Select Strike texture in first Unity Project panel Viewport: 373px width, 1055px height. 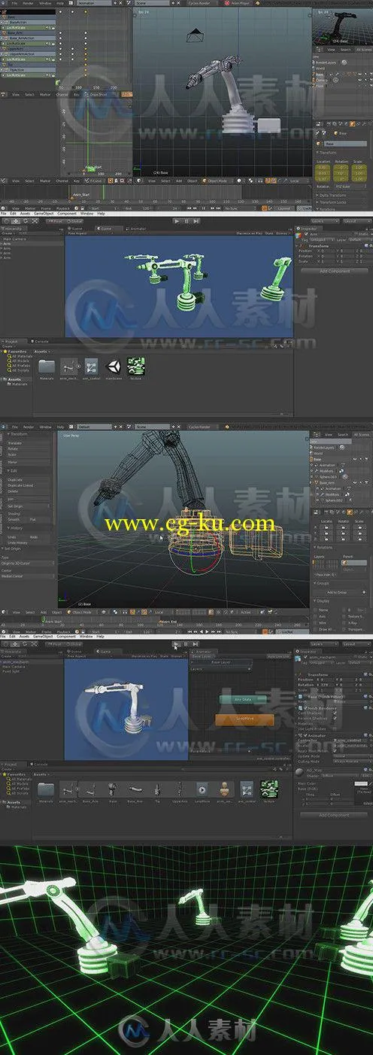pyautogui.click(x=136, y=366)
